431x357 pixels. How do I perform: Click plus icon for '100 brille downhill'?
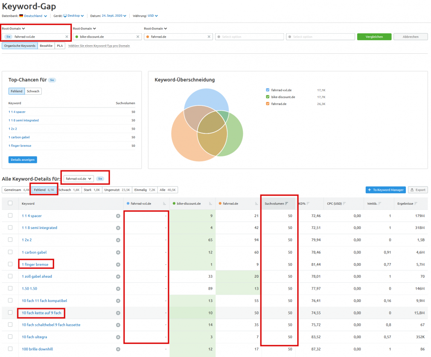coord(118,349)
